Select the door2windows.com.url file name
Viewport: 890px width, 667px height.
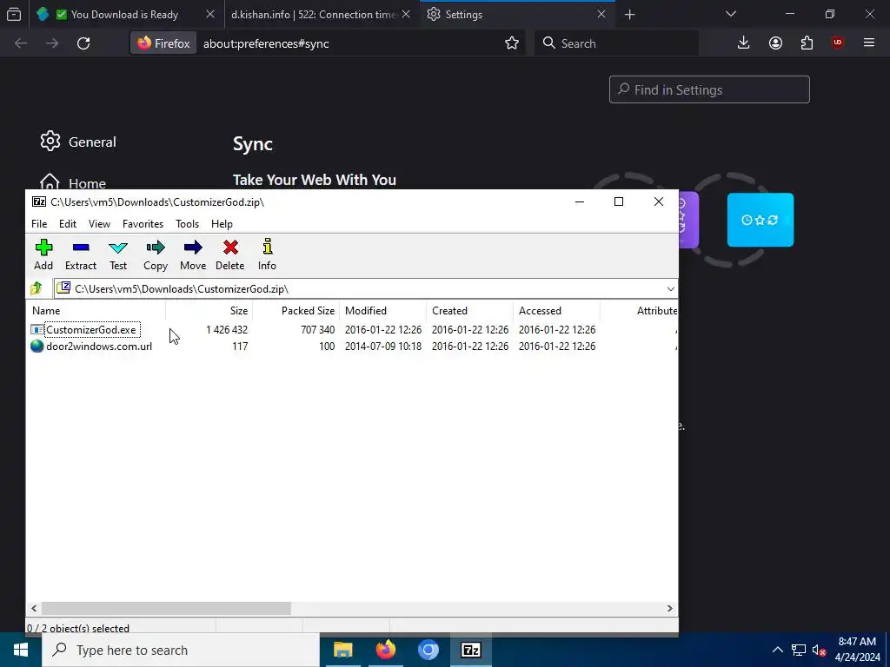tap(99, 346)
